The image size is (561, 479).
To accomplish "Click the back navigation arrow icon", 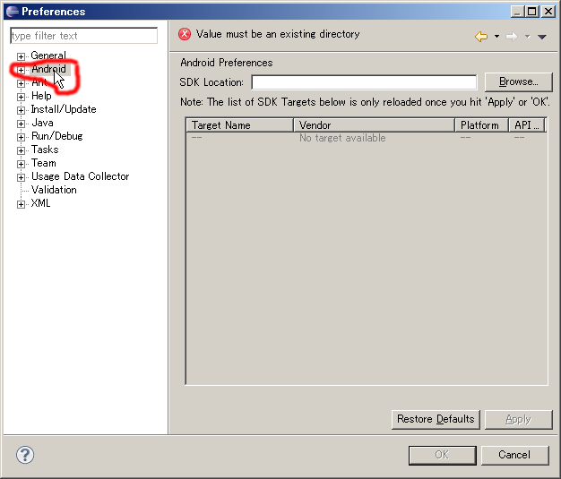I will point(481,36).
